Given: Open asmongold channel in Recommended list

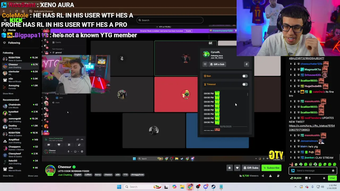Looking at the screenshot, I should tap(21, 120).
